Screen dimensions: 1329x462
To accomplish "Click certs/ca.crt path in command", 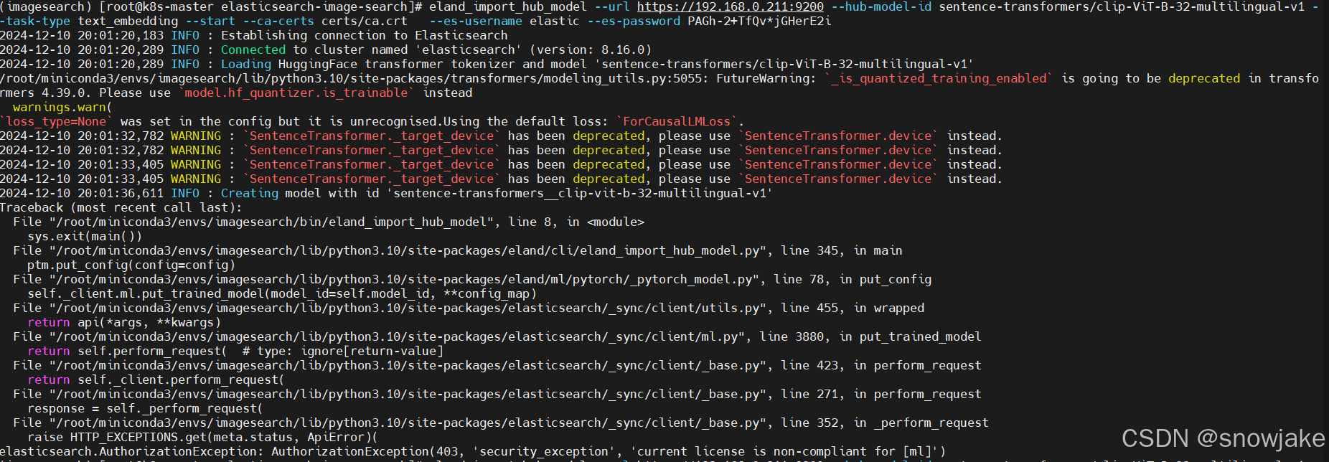I will 365,22.
